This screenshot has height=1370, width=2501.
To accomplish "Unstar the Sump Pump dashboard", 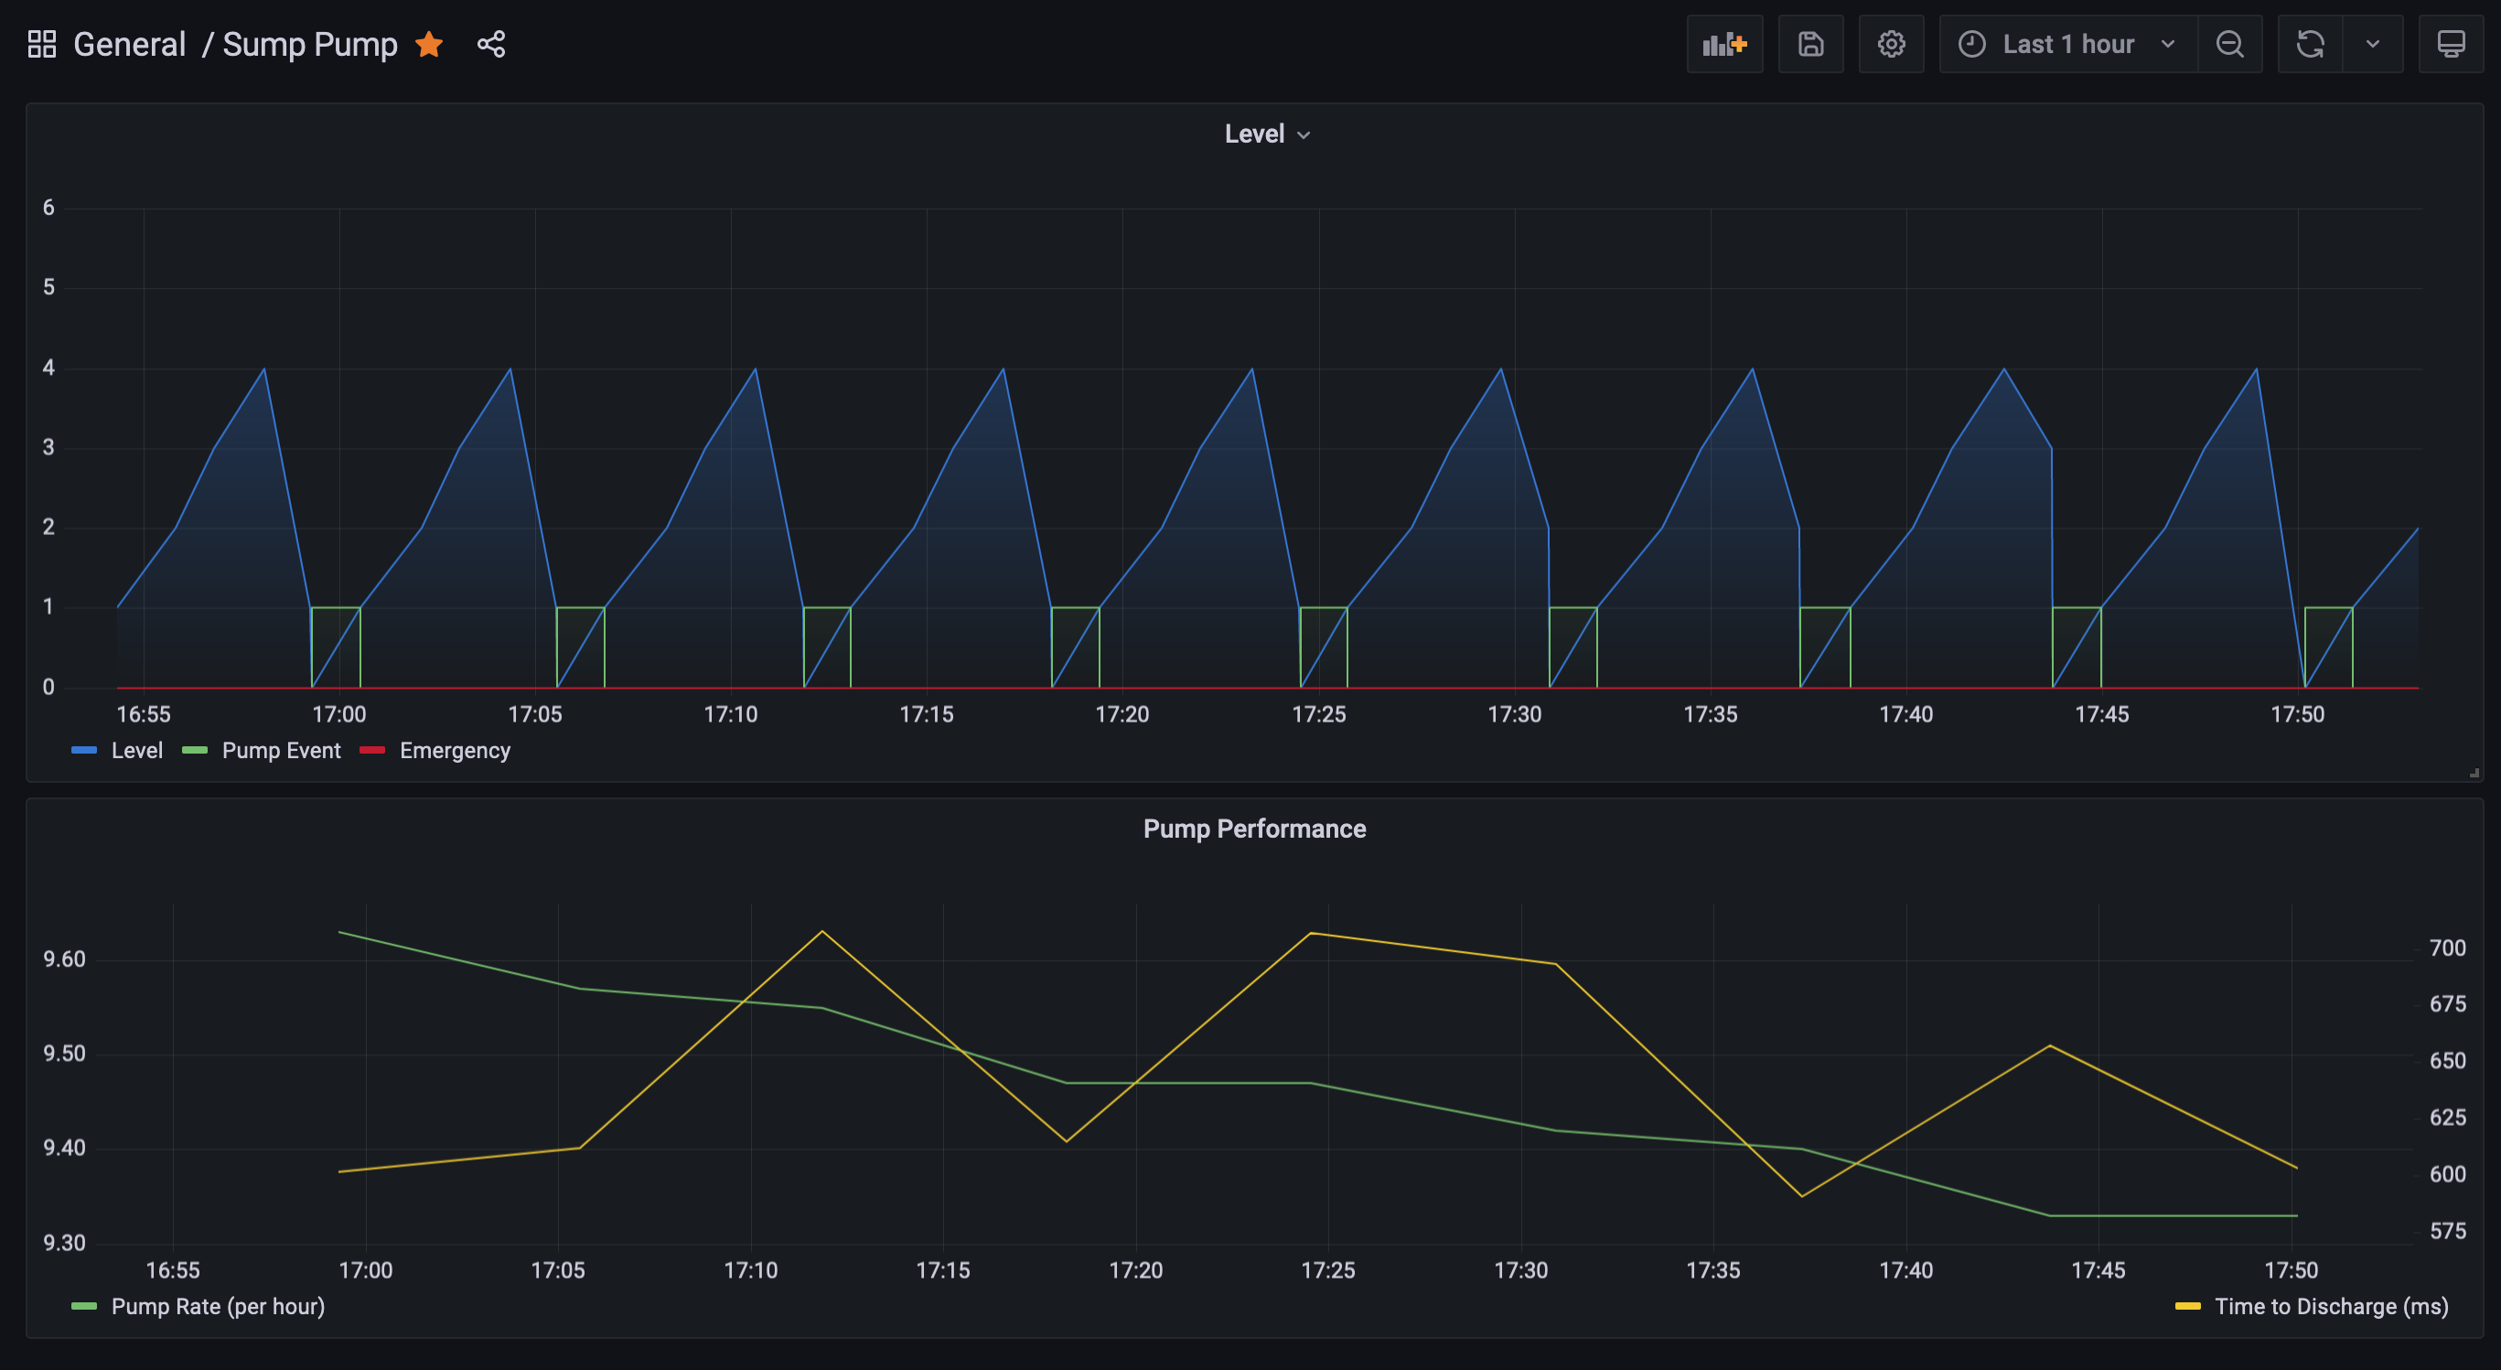I will point(429,44).
